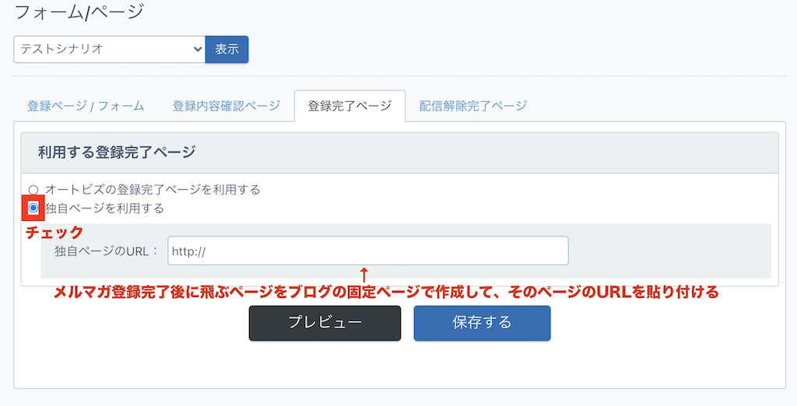Go to the 配信解除完了ページ tab
The image size is (797, 406).
pyautogui.click(x=472, y=106)
